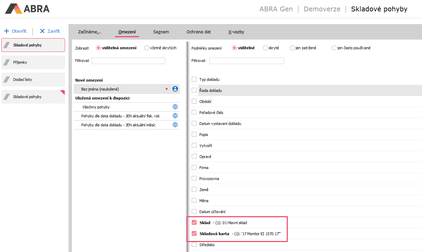
Task: Click globe icon for JEN aktuální fisk. rok
Action: pos(175,116)
